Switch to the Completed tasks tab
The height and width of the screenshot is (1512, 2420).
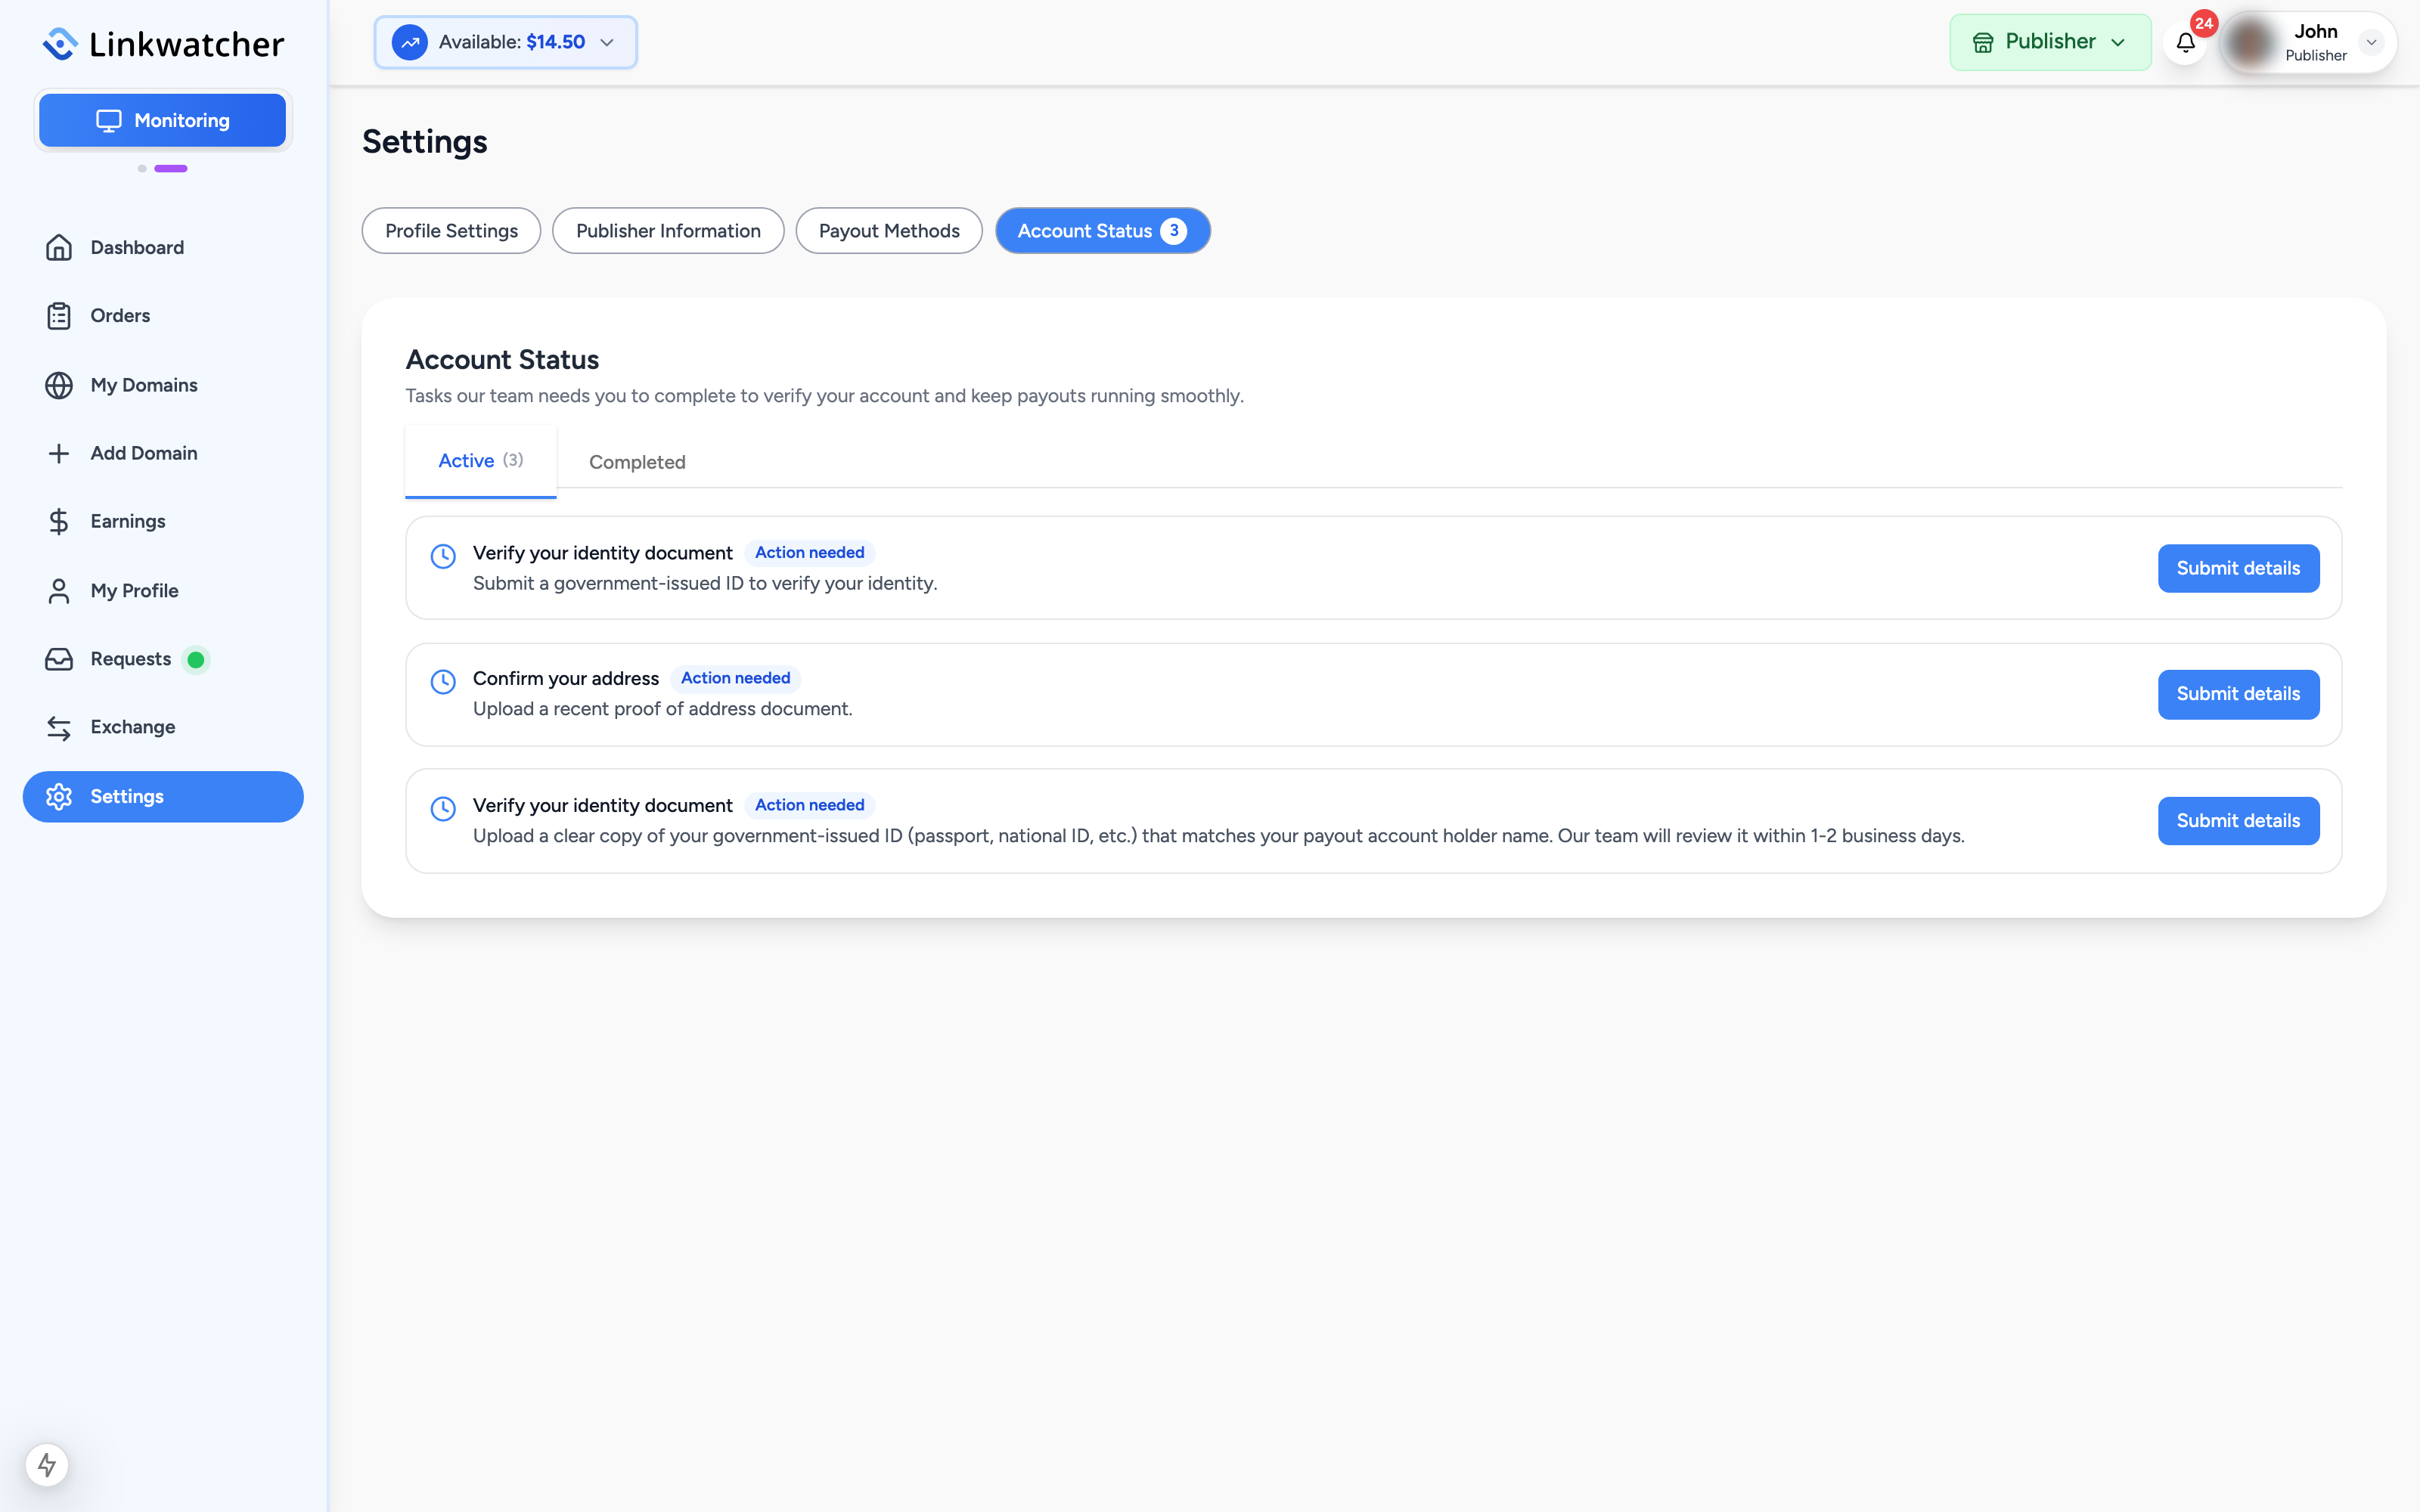(x=637, y=462)
